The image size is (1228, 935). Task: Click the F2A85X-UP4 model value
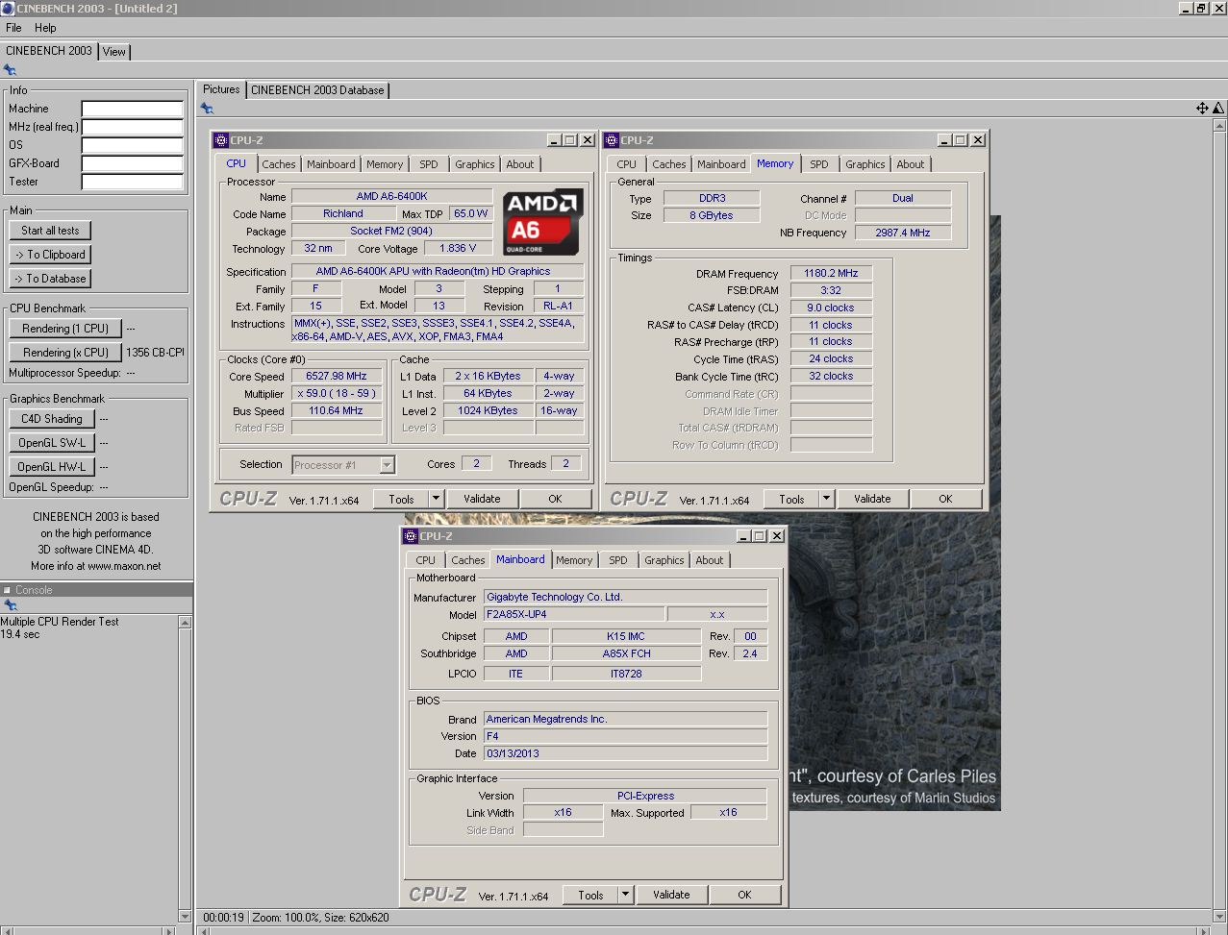(574, 614)
